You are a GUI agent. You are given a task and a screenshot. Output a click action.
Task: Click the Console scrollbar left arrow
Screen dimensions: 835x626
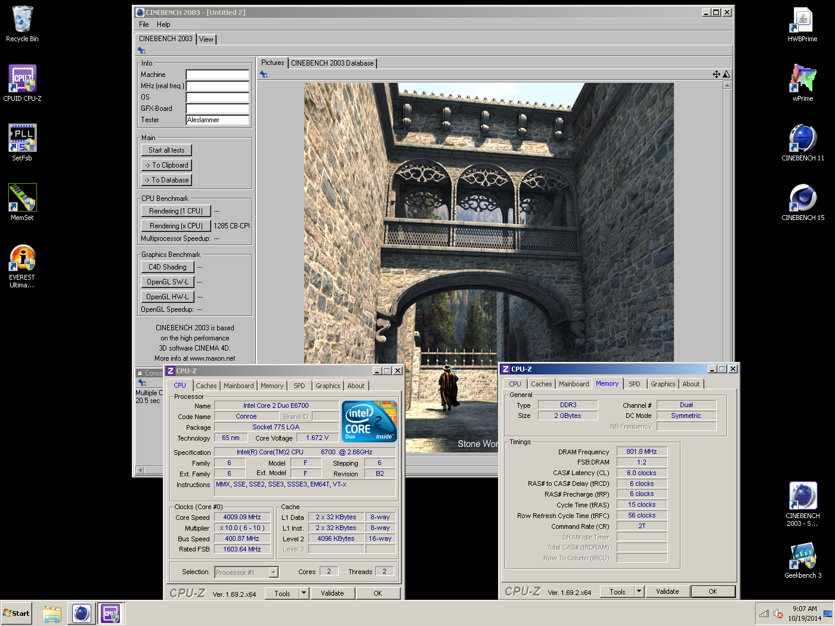(x=141, y=470)
